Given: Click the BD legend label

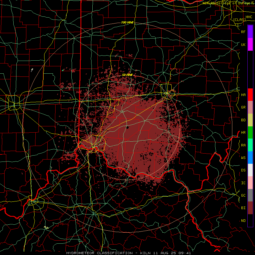Looking at the screenshot, I should tap(243, 120).
